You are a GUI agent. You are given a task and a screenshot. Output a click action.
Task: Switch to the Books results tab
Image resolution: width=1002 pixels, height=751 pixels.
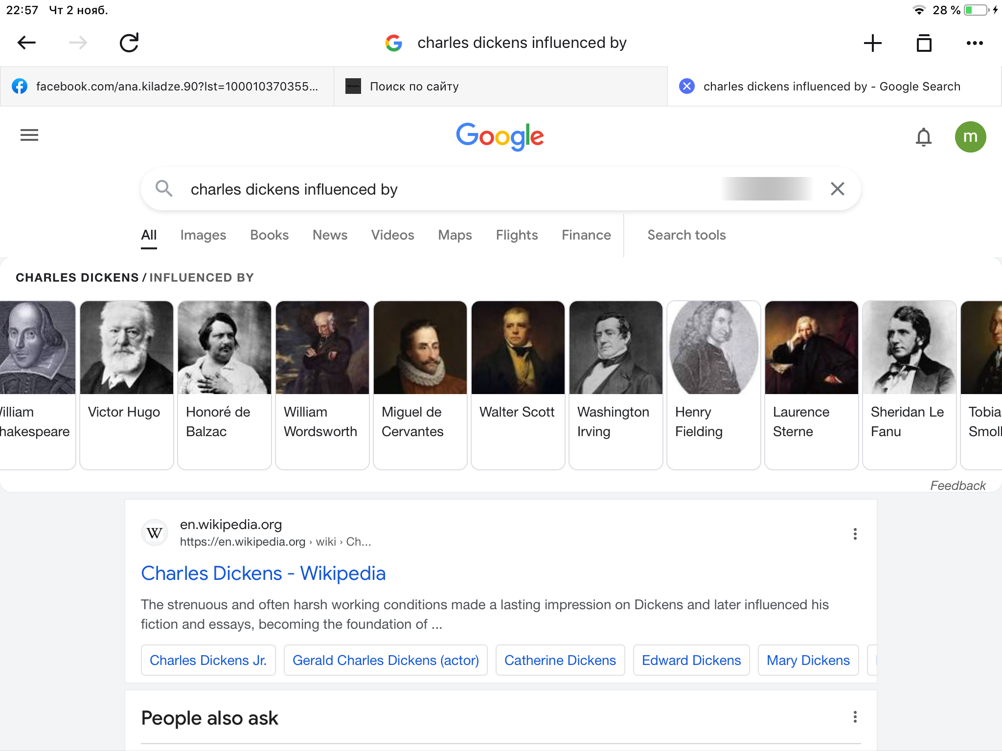269,235
